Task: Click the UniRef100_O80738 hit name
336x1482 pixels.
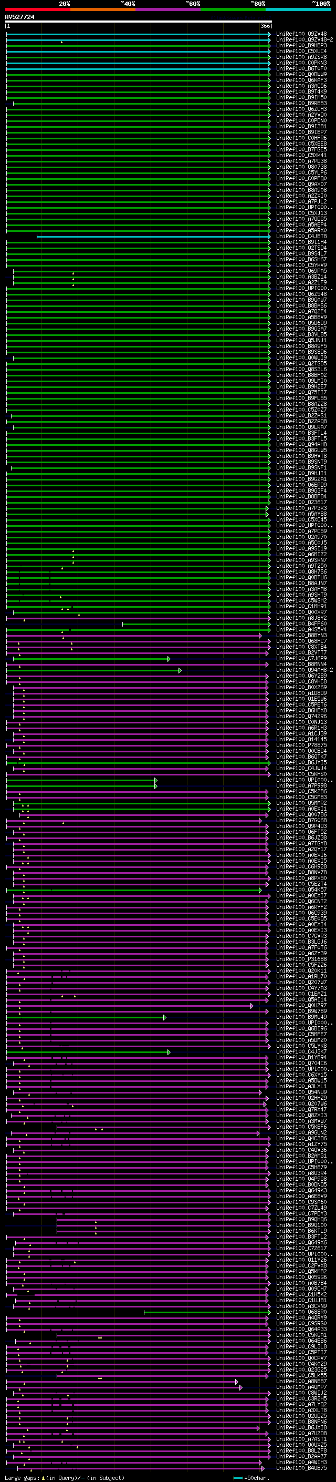Action: (x=301, y=167)
